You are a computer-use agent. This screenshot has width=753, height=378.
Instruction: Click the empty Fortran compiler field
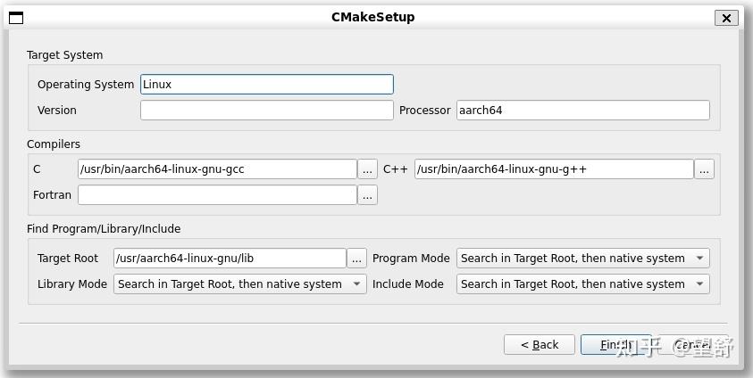click(217, 195)
